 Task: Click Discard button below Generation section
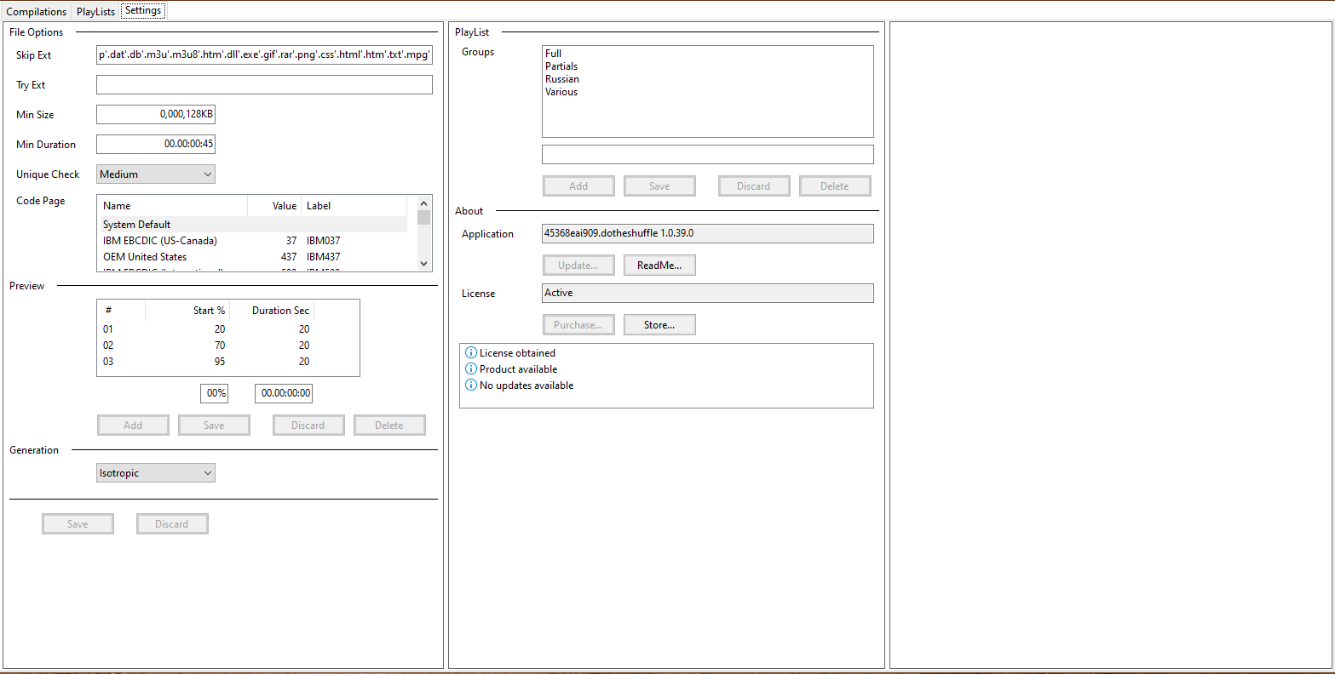pos(172,524)
